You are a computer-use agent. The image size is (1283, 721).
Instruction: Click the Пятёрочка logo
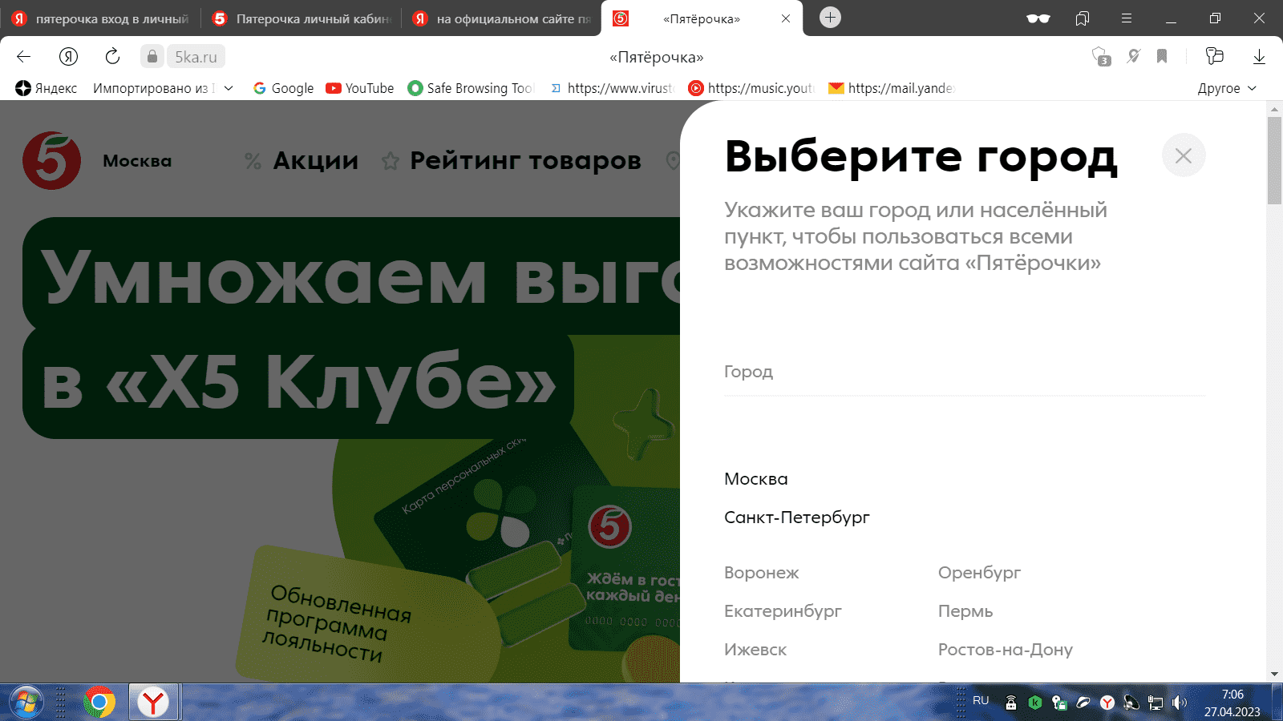pos(51,161)
